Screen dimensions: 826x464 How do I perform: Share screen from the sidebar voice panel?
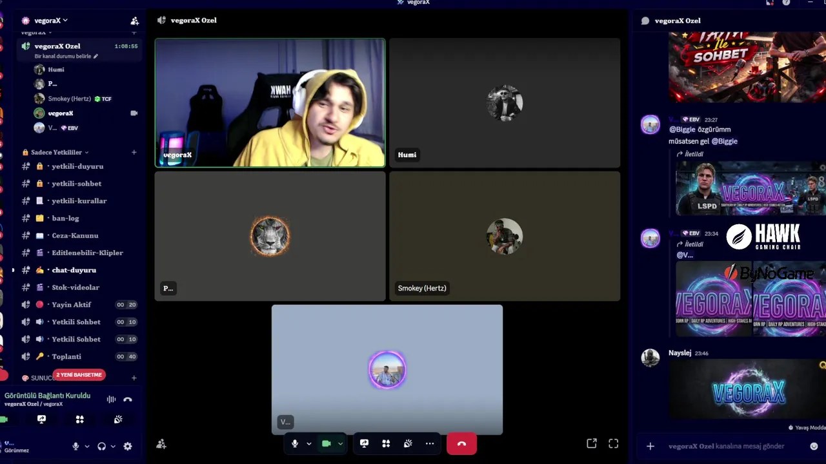pyautogui.click(x=41, y=420)
